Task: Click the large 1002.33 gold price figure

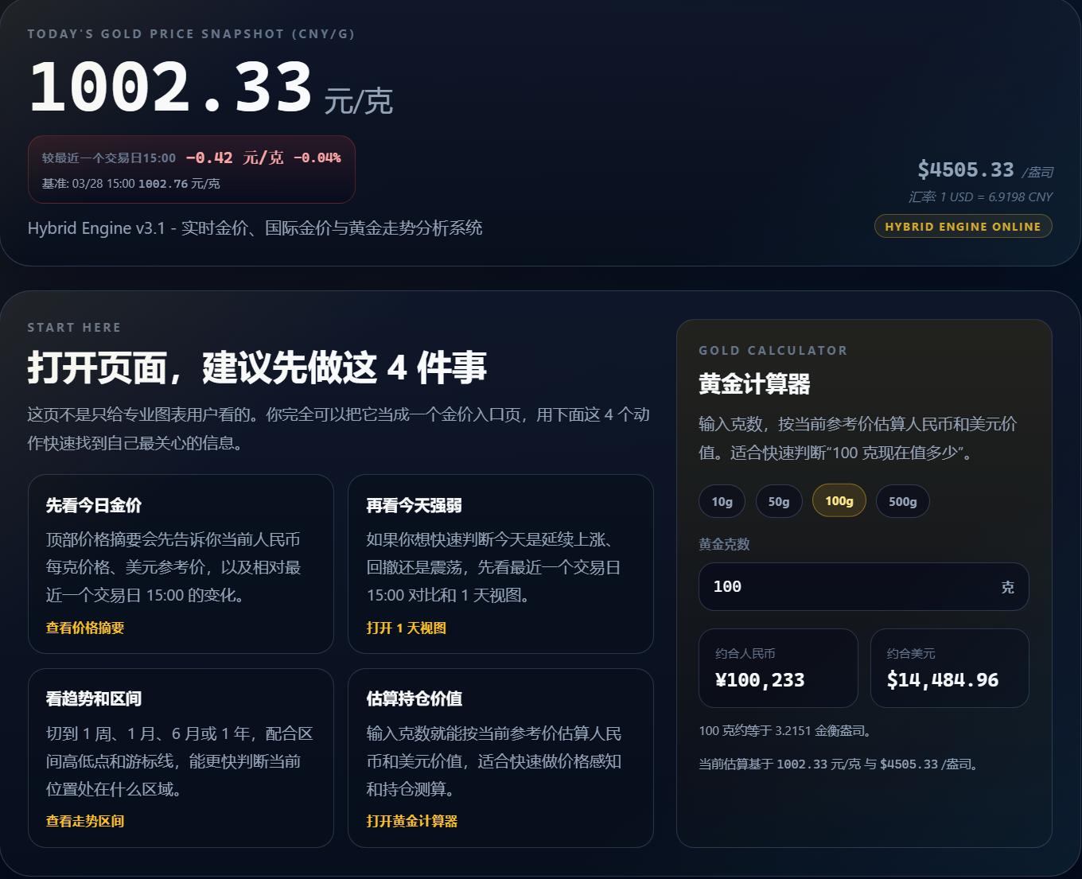Action: 171,86
